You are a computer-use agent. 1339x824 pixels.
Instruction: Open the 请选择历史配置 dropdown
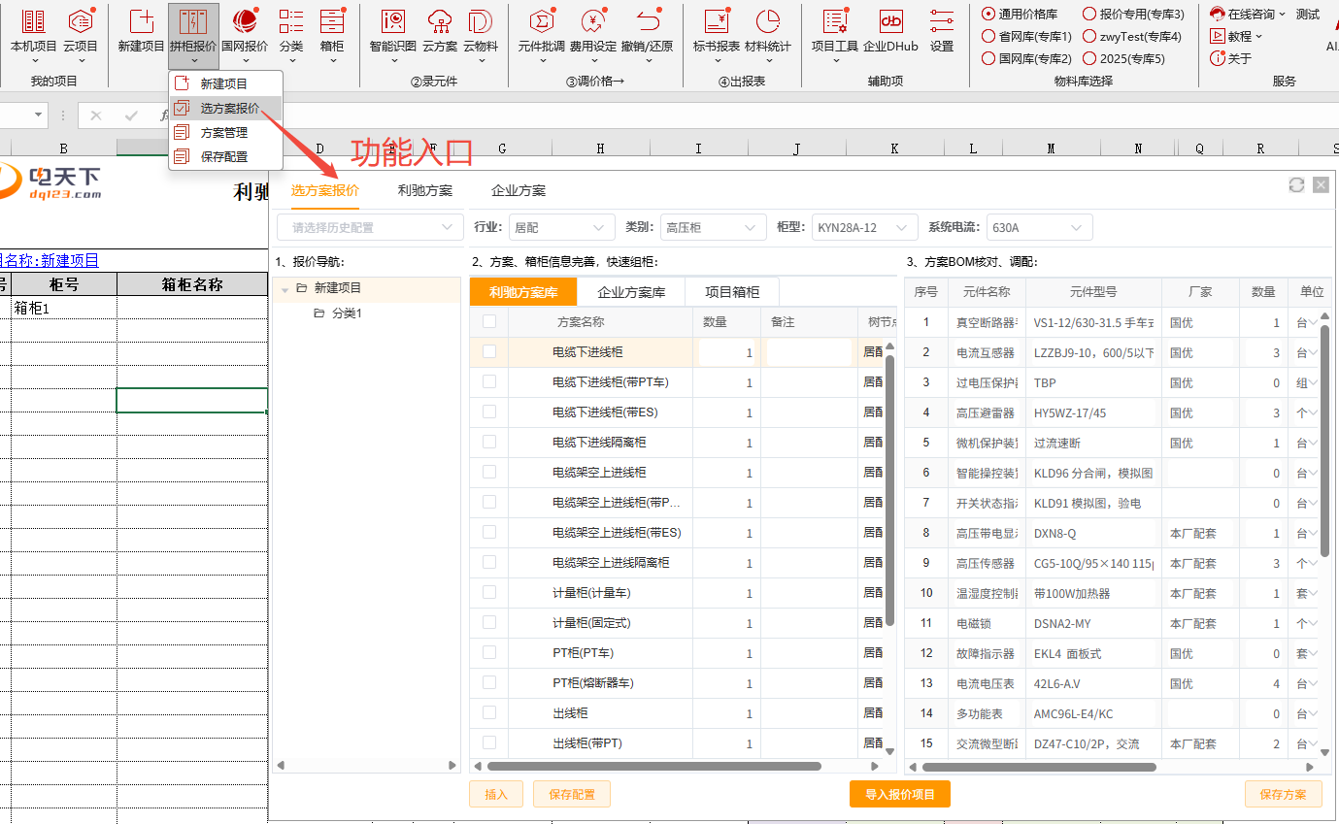(x=370, y=227)
